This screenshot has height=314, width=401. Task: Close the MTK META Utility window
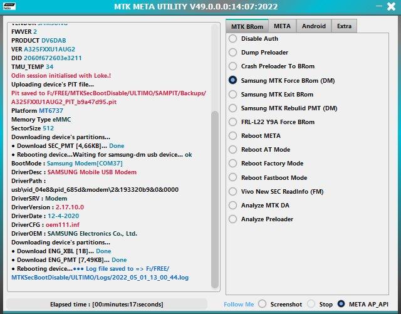[391, 6]
